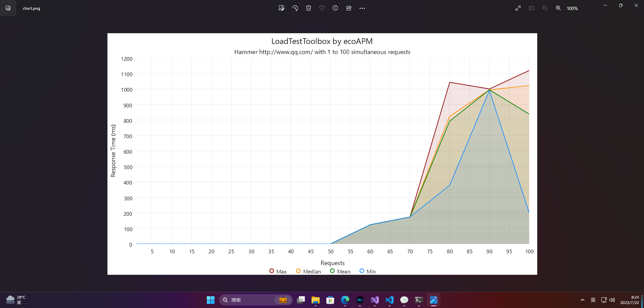Image resolution: width=644 pixels, height=308 pixels.
Task: Click the Photos icon on the taskbar
Action: click(434, 300)
